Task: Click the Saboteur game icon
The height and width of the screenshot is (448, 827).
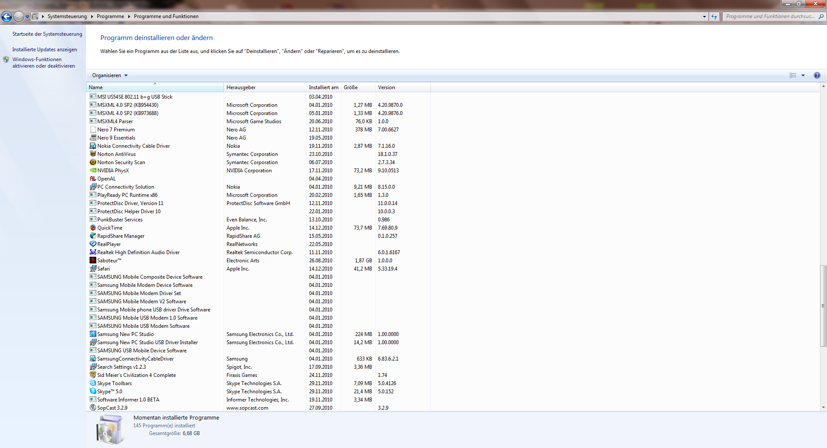Action: (x=93, y=261)
